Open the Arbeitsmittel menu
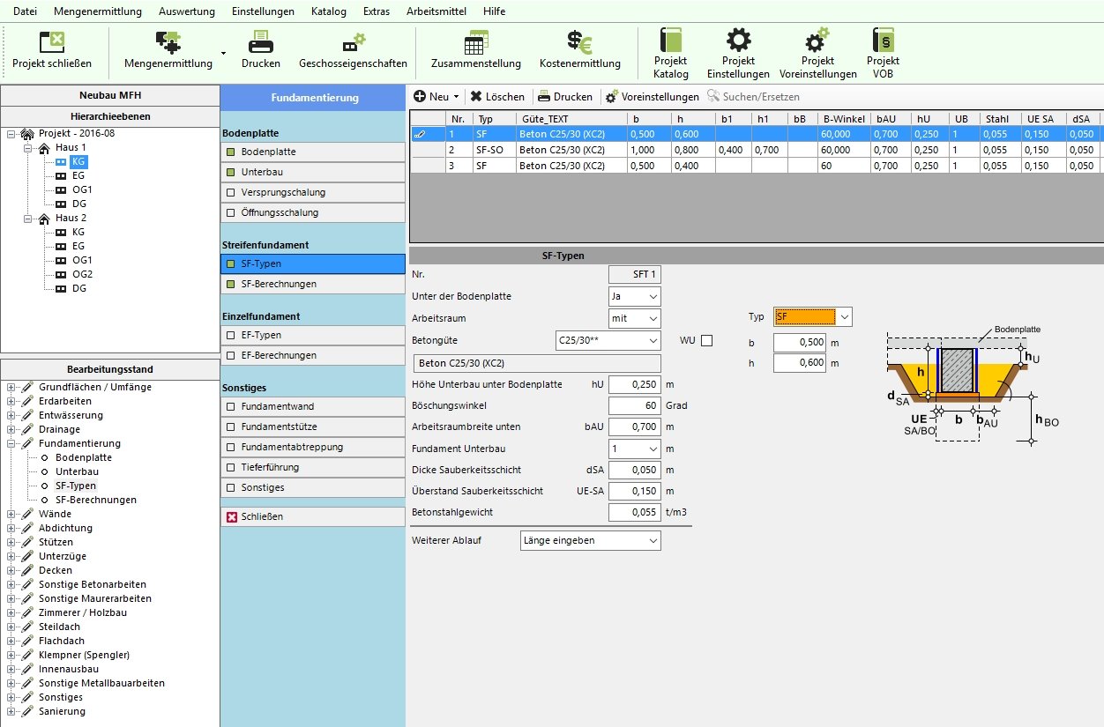1104x727 pixels. click(x=436, y=11)
